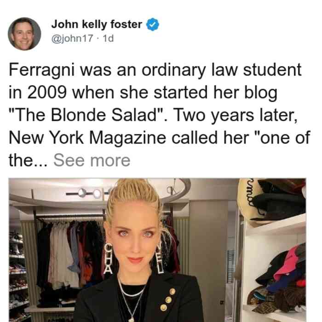
Task: Expand the post text with See more
Action: (92, 161)
